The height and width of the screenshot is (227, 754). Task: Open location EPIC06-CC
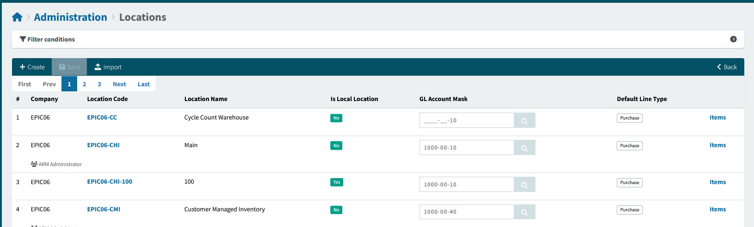click(102, 118)
